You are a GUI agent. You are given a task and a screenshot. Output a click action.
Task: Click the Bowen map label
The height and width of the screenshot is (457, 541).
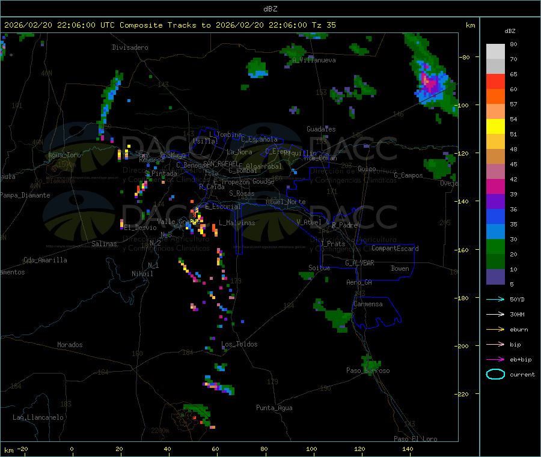click(400, 268)
